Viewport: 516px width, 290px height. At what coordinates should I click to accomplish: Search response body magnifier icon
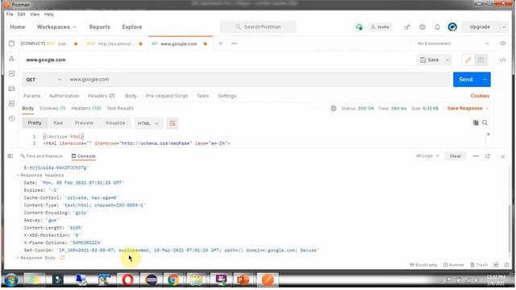(x=485, y=122)
